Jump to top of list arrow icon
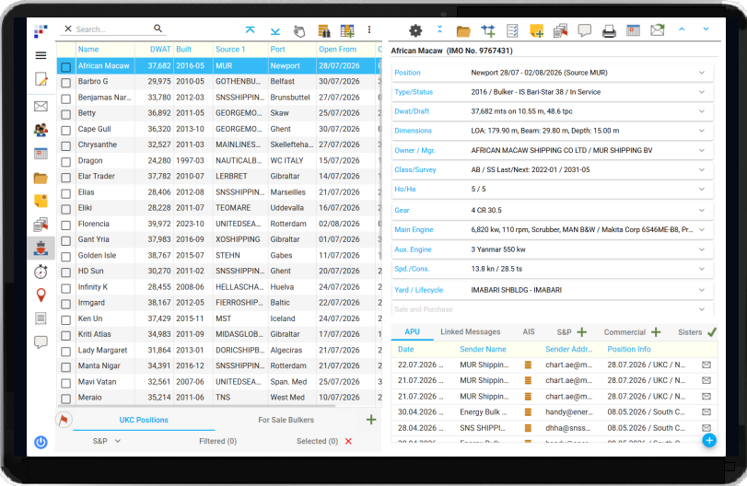Screen dimensions: 747x486 coord(251,30)
